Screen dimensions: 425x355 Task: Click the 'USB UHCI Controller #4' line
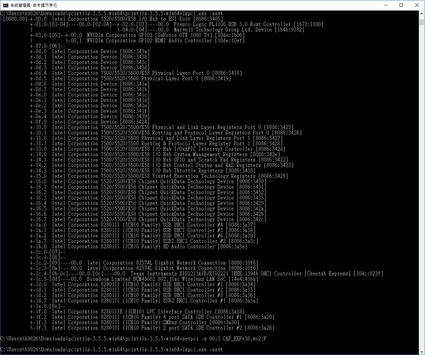143,225
